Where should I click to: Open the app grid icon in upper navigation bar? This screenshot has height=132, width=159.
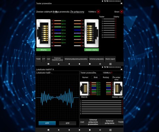[x=110, y=64]
